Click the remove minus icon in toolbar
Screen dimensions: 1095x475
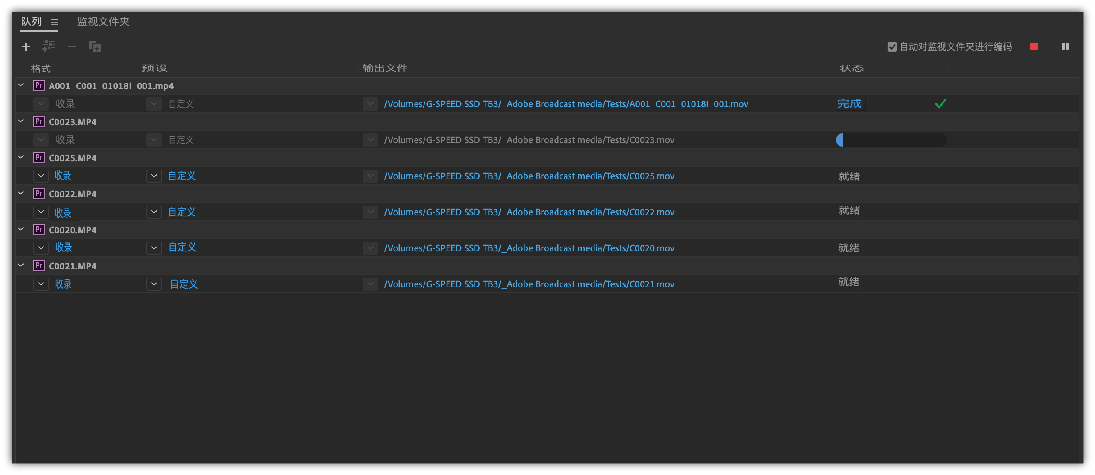[72, 47]
